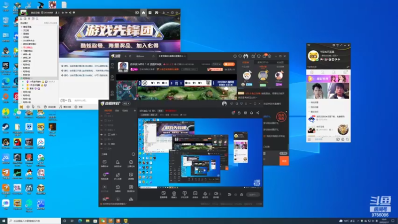Toggle eye icon of the topmost source row

101,116
